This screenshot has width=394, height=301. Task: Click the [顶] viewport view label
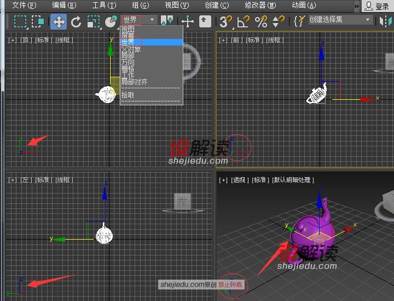click(26, 40)
